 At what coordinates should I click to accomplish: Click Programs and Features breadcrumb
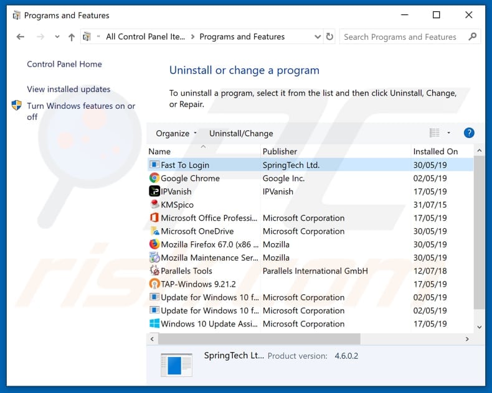242,37
